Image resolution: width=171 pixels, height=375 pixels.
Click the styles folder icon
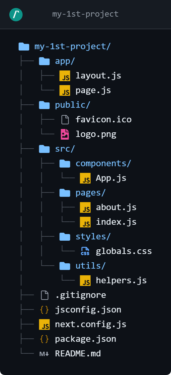(65, 237)
